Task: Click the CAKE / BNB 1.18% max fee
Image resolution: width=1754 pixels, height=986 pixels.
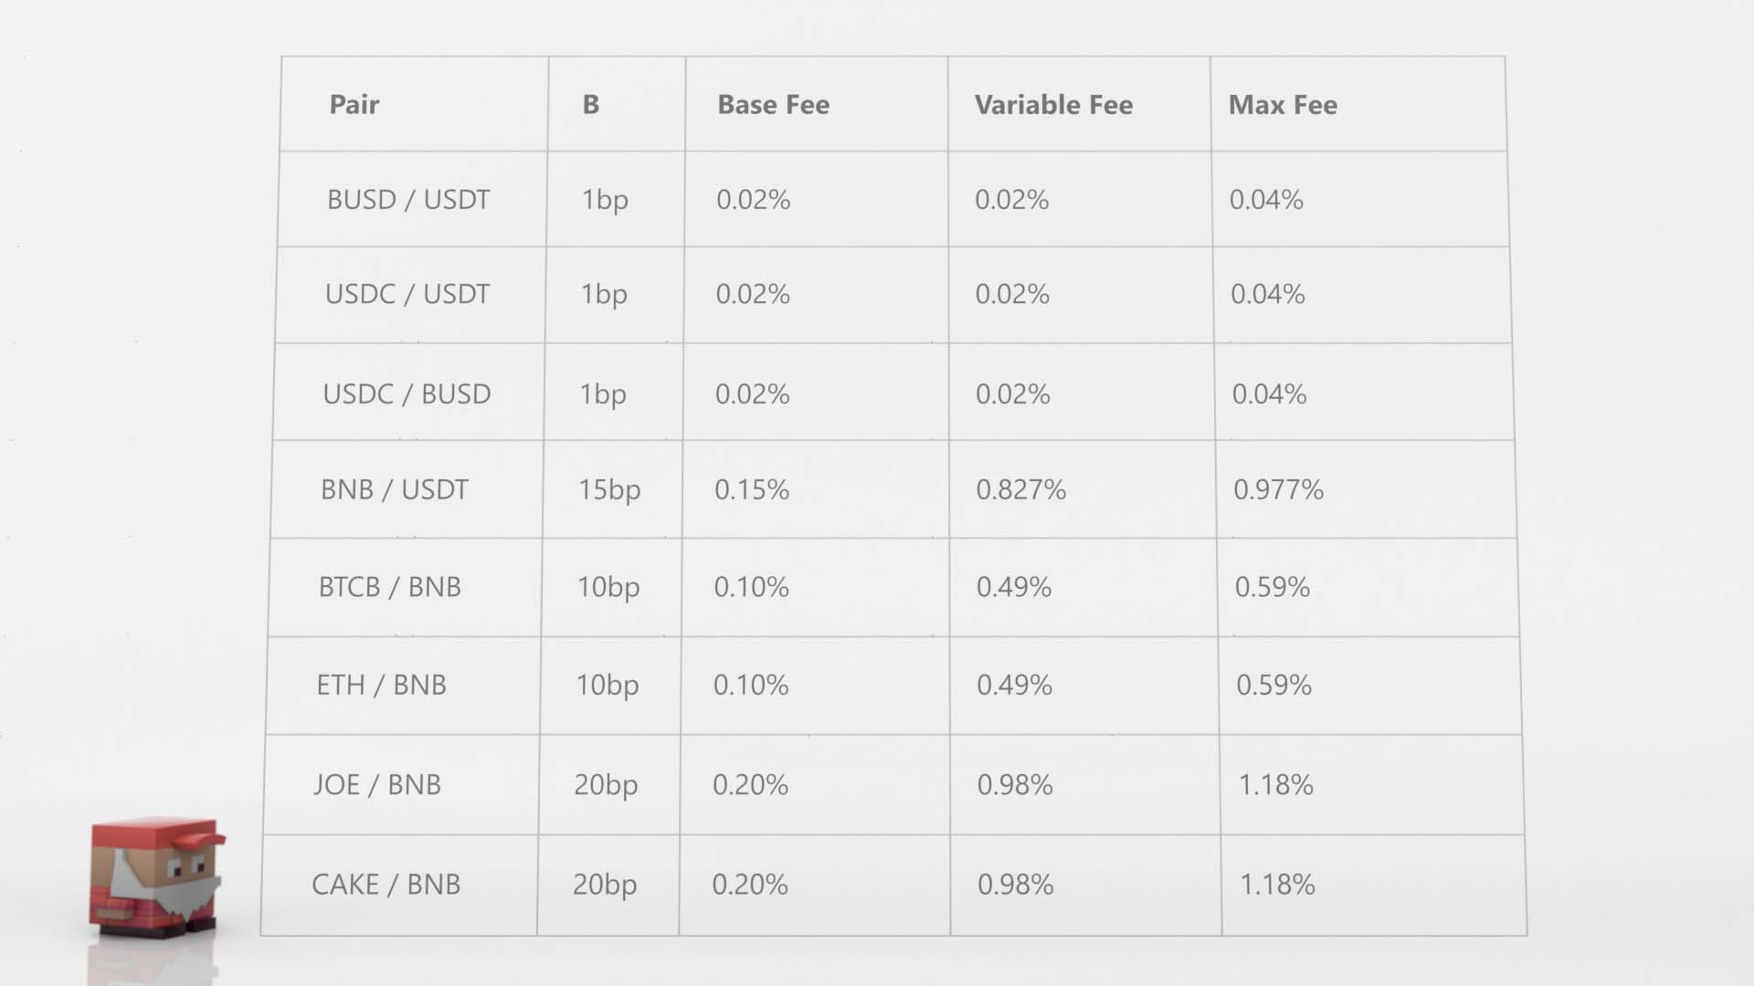Action: (1277, 884)
